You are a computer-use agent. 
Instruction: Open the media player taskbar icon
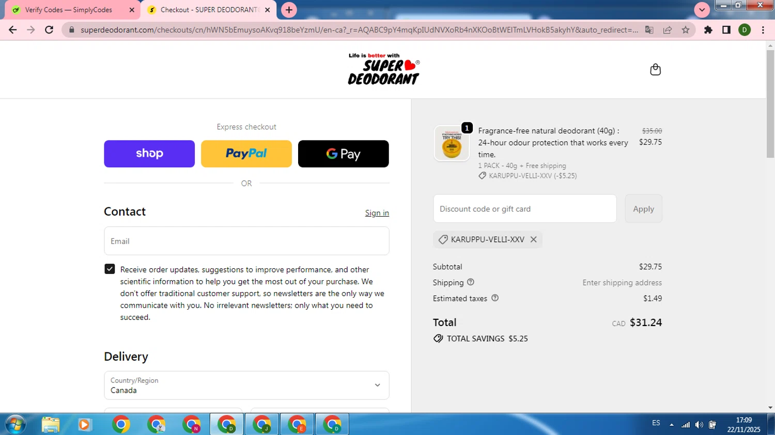[85, 425]
